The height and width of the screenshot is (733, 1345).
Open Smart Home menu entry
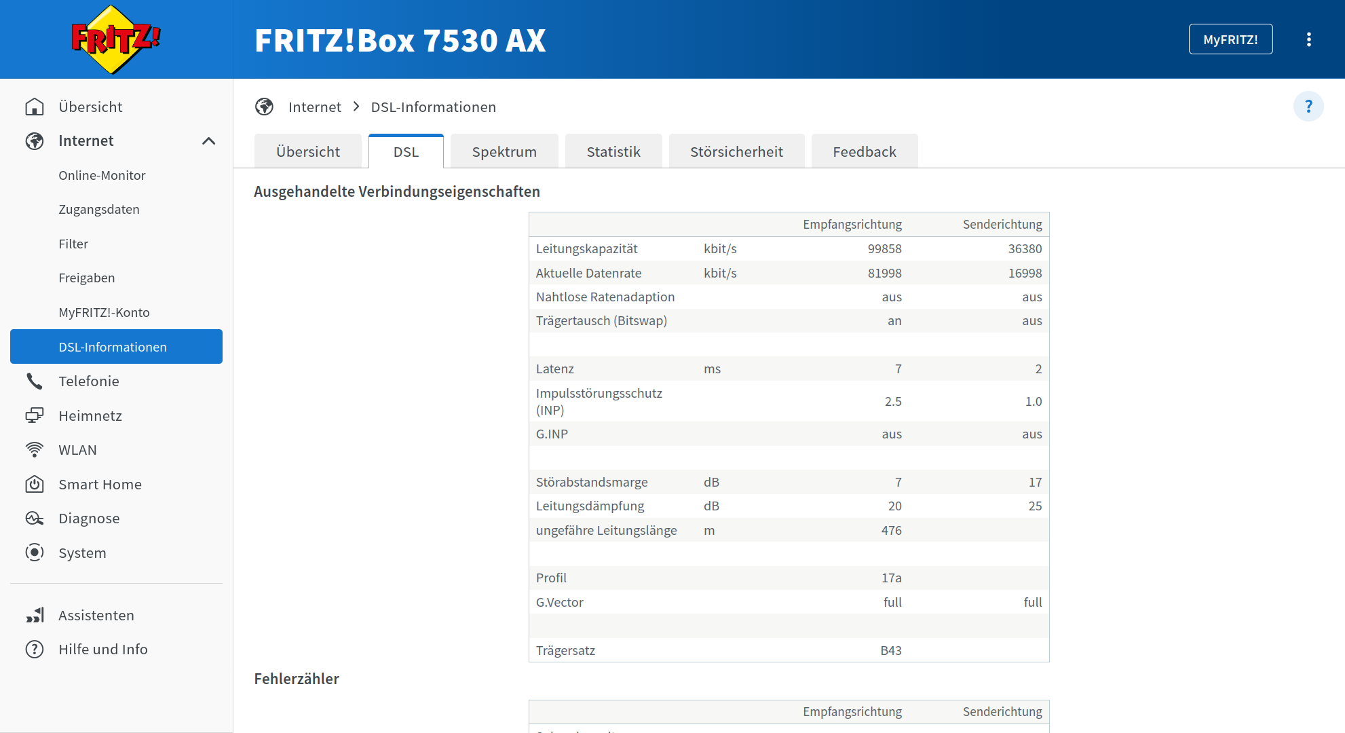[100, 485]
